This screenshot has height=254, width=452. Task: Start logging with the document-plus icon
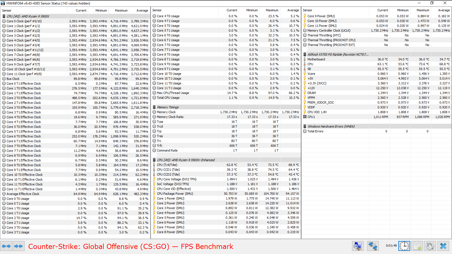point(417,246)
